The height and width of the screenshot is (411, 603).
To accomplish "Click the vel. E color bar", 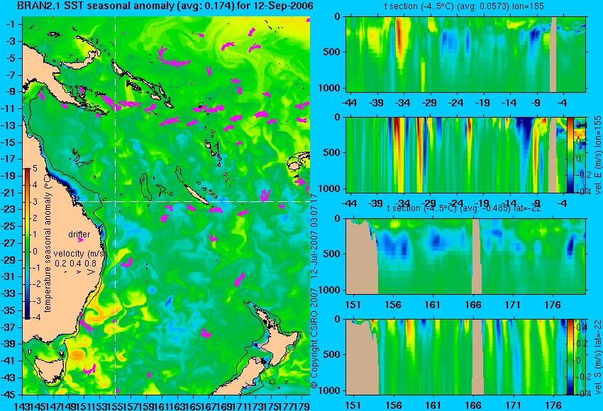I will (x=570, y=154).
